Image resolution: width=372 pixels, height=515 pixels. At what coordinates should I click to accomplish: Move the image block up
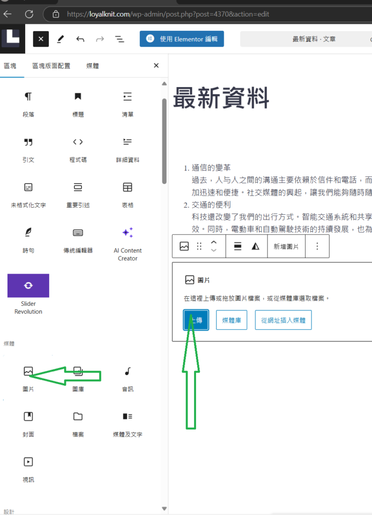click(x=214, y=242)
